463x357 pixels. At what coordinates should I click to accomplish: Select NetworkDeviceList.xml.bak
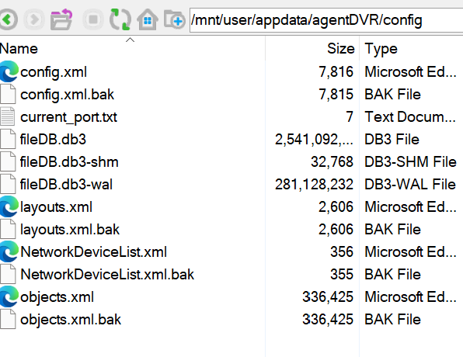107,275
